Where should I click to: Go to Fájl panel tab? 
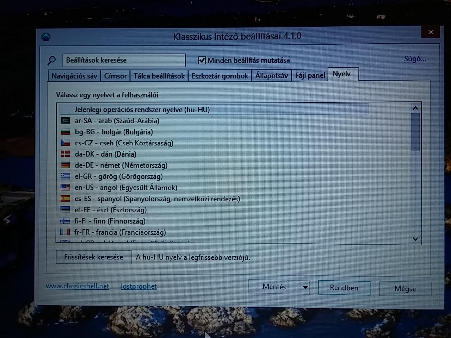(310, 75)
